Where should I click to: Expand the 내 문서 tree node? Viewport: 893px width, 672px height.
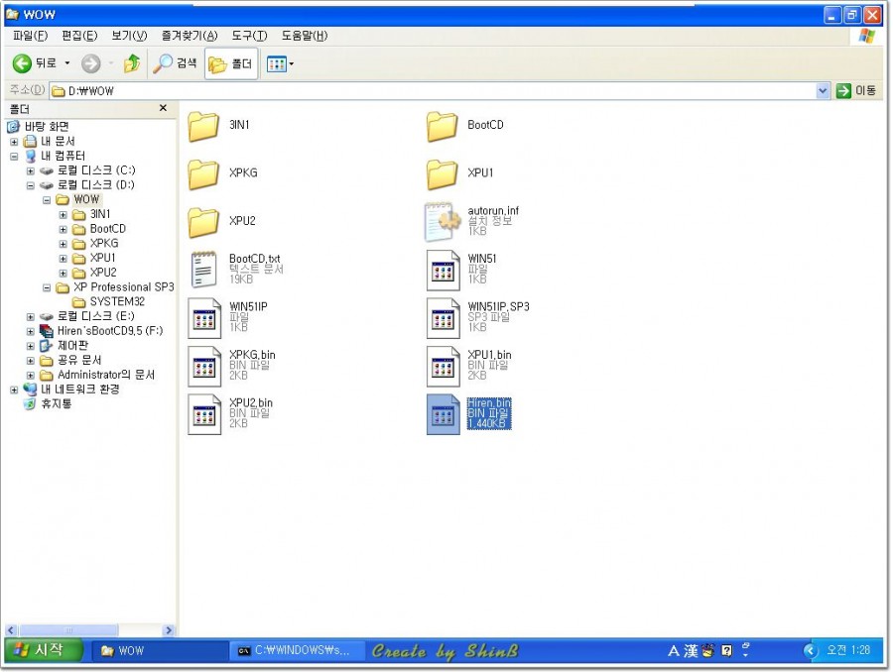pyautogui.click(x=14, y=142)
